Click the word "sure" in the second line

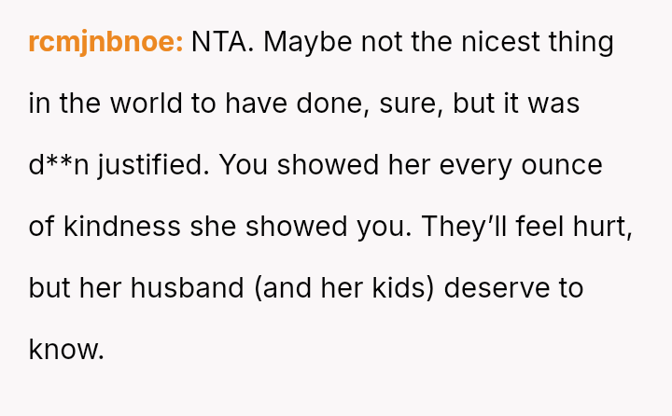[x=410, y=104]
